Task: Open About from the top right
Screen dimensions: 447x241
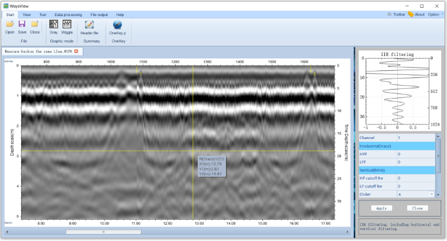Action: pos(417,14)
